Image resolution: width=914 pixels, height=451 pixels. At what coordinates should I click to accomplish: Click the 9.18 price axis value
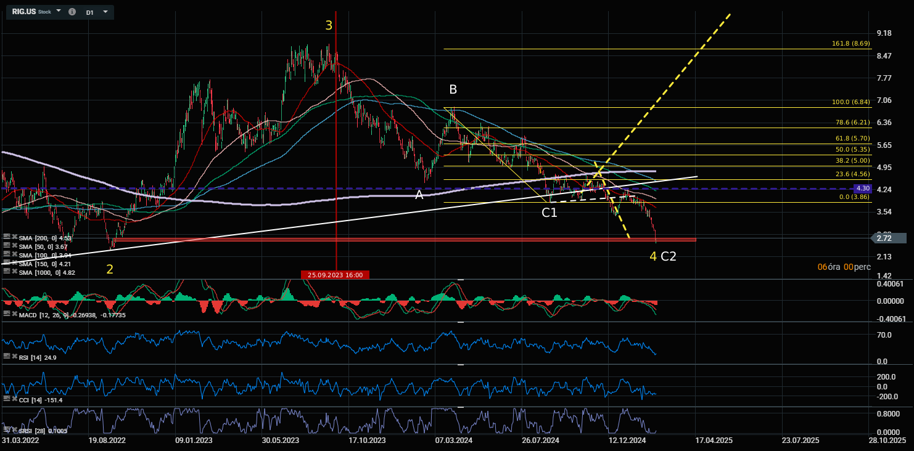click(x=884, y=33)
